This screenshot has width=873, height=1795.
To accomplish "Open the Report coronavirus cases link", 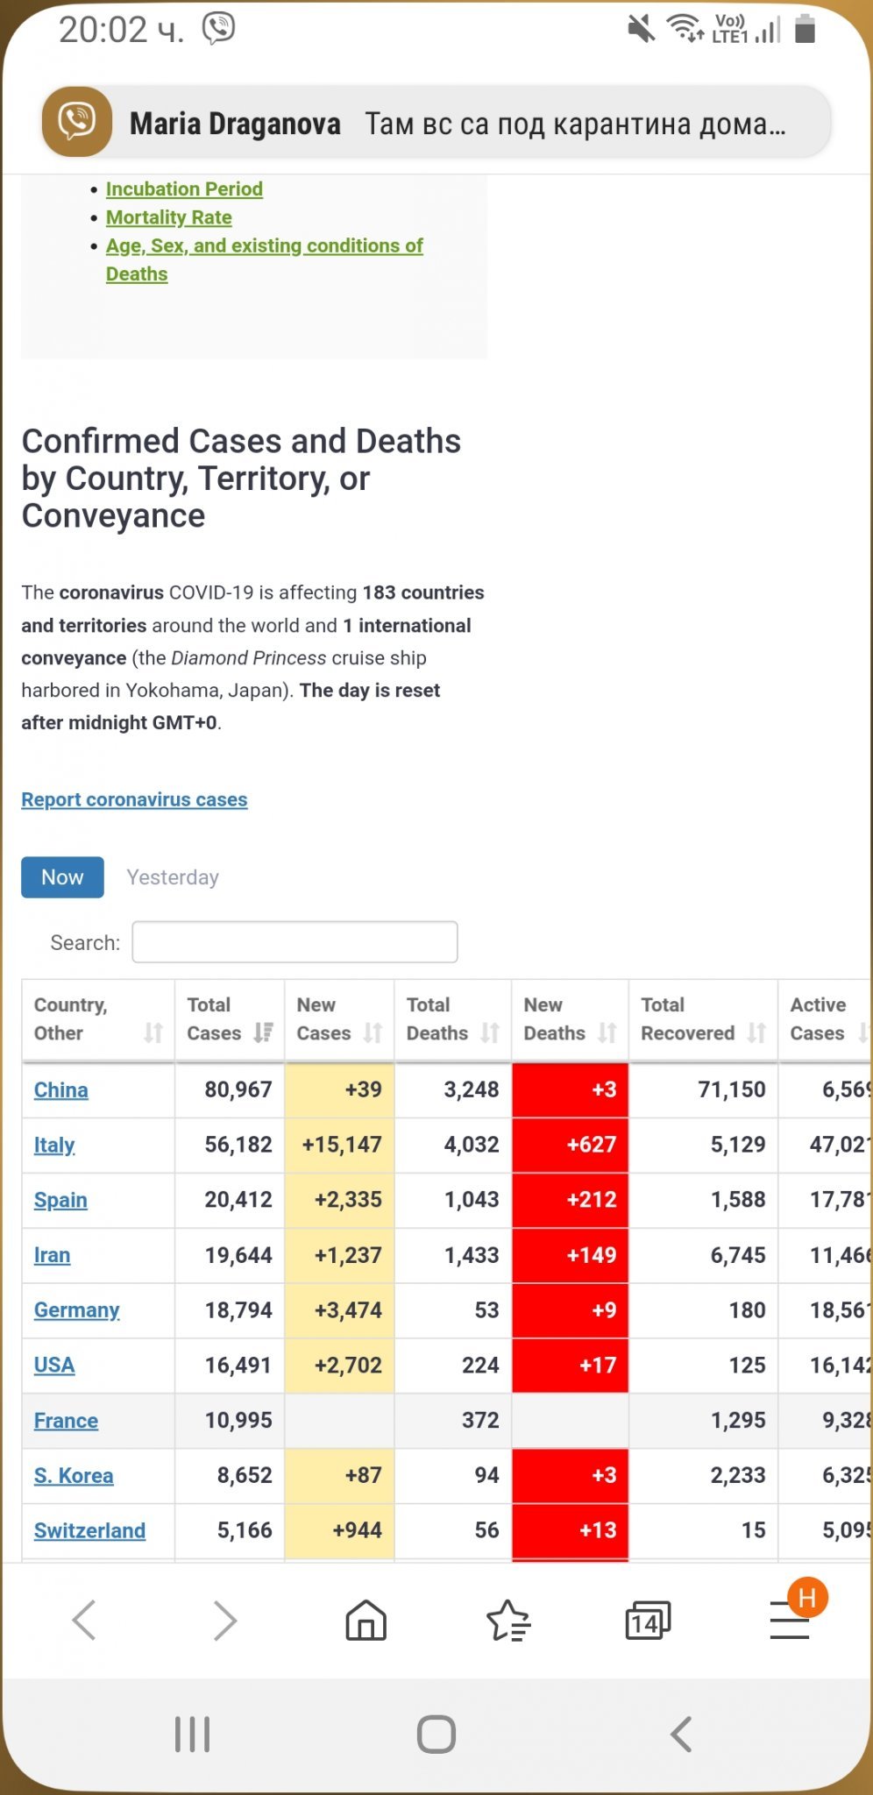I will coord(134,799).
